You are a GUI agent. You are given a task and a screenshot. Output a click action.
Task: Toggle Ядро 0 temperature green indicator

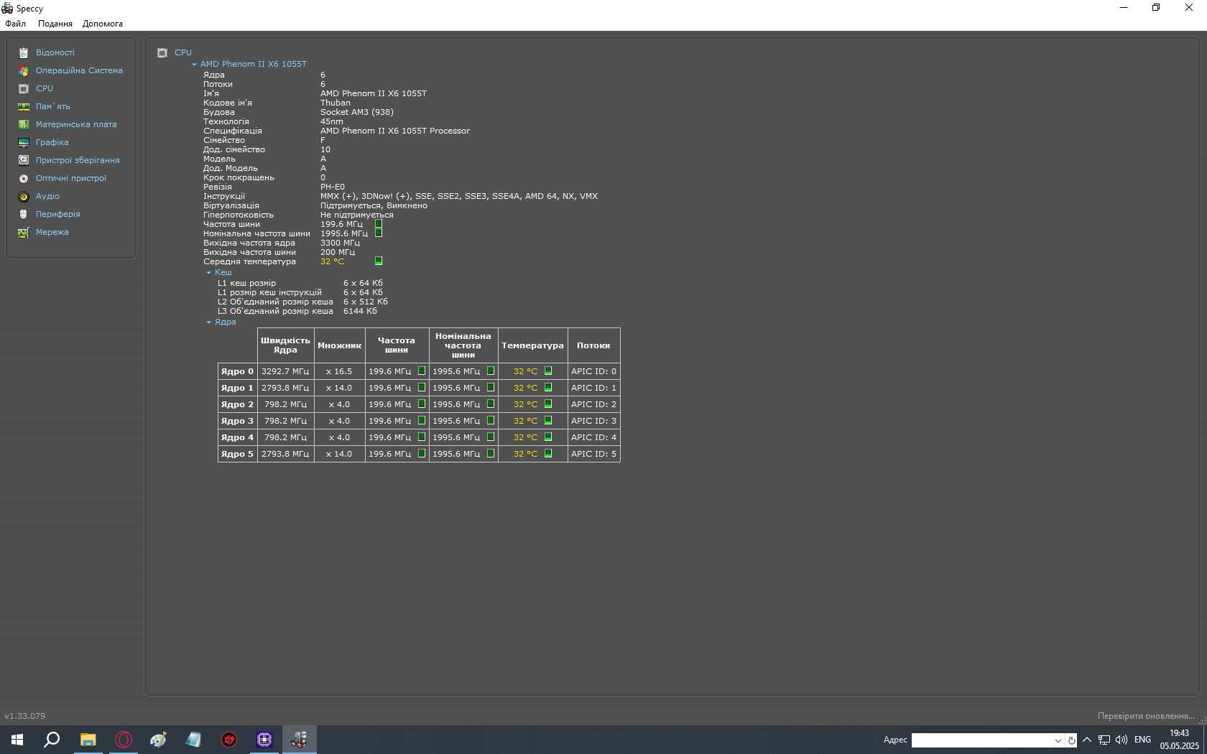548,371
